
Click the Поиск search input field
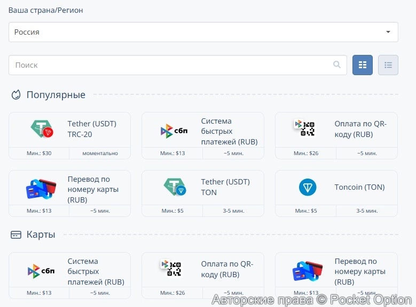click(x=171, y=65)
